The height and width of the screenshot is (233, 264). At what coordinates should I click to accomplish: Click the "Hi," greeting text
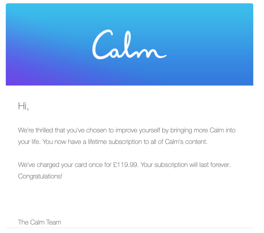[23, 106]
